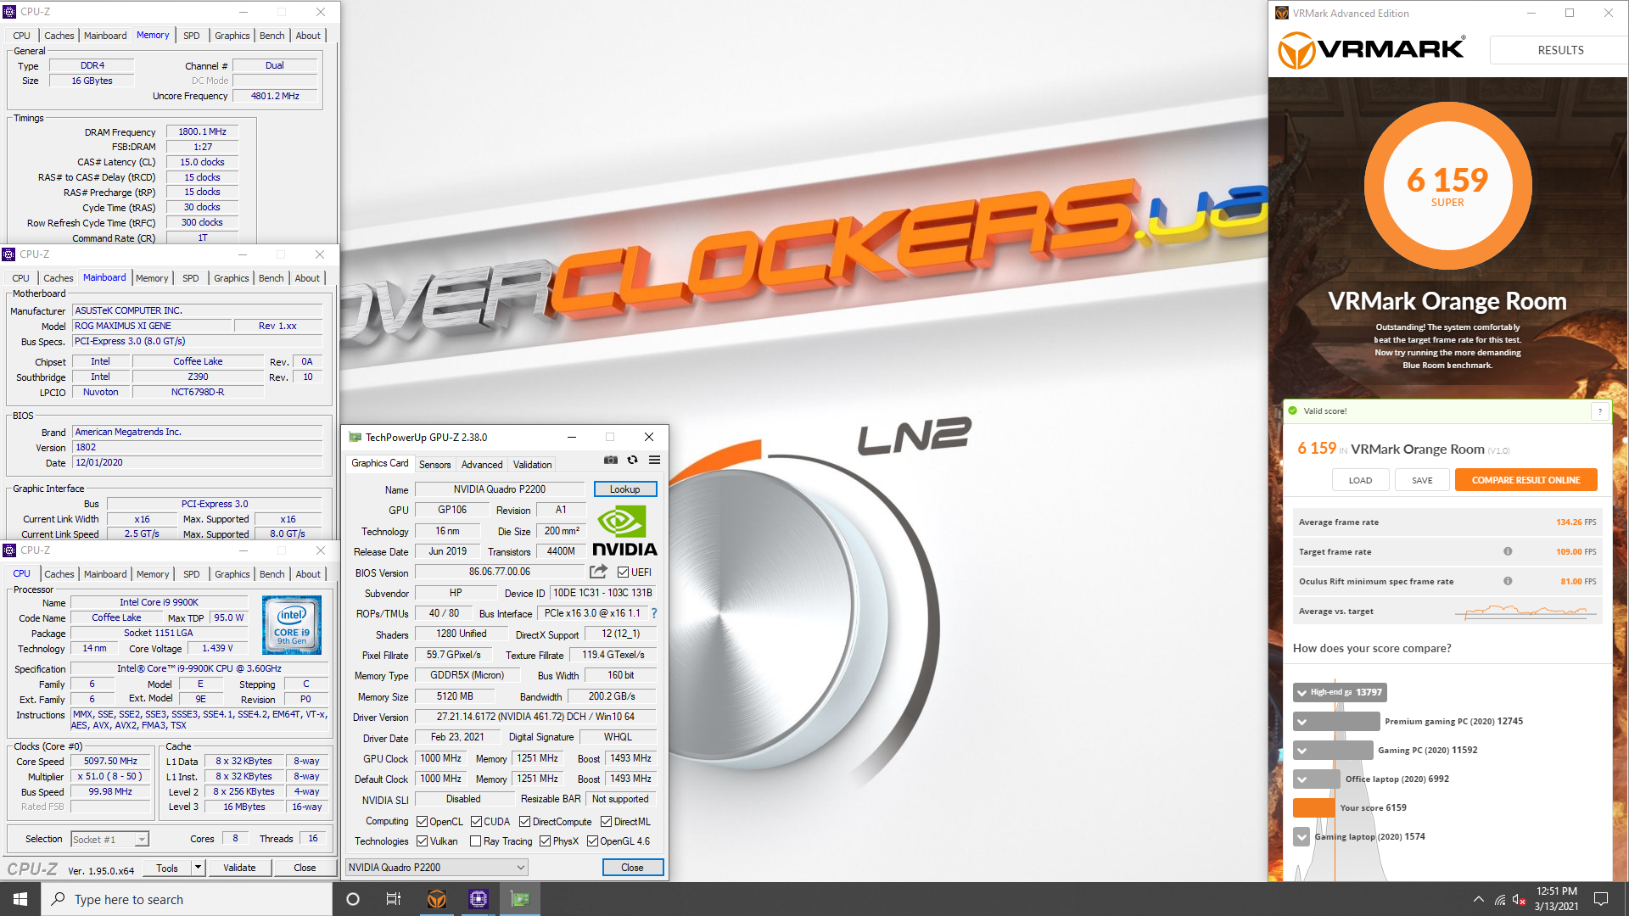Toggle the DirectCompute checkbox
This screenshot has height=916, width=1629.
point(524,821)
